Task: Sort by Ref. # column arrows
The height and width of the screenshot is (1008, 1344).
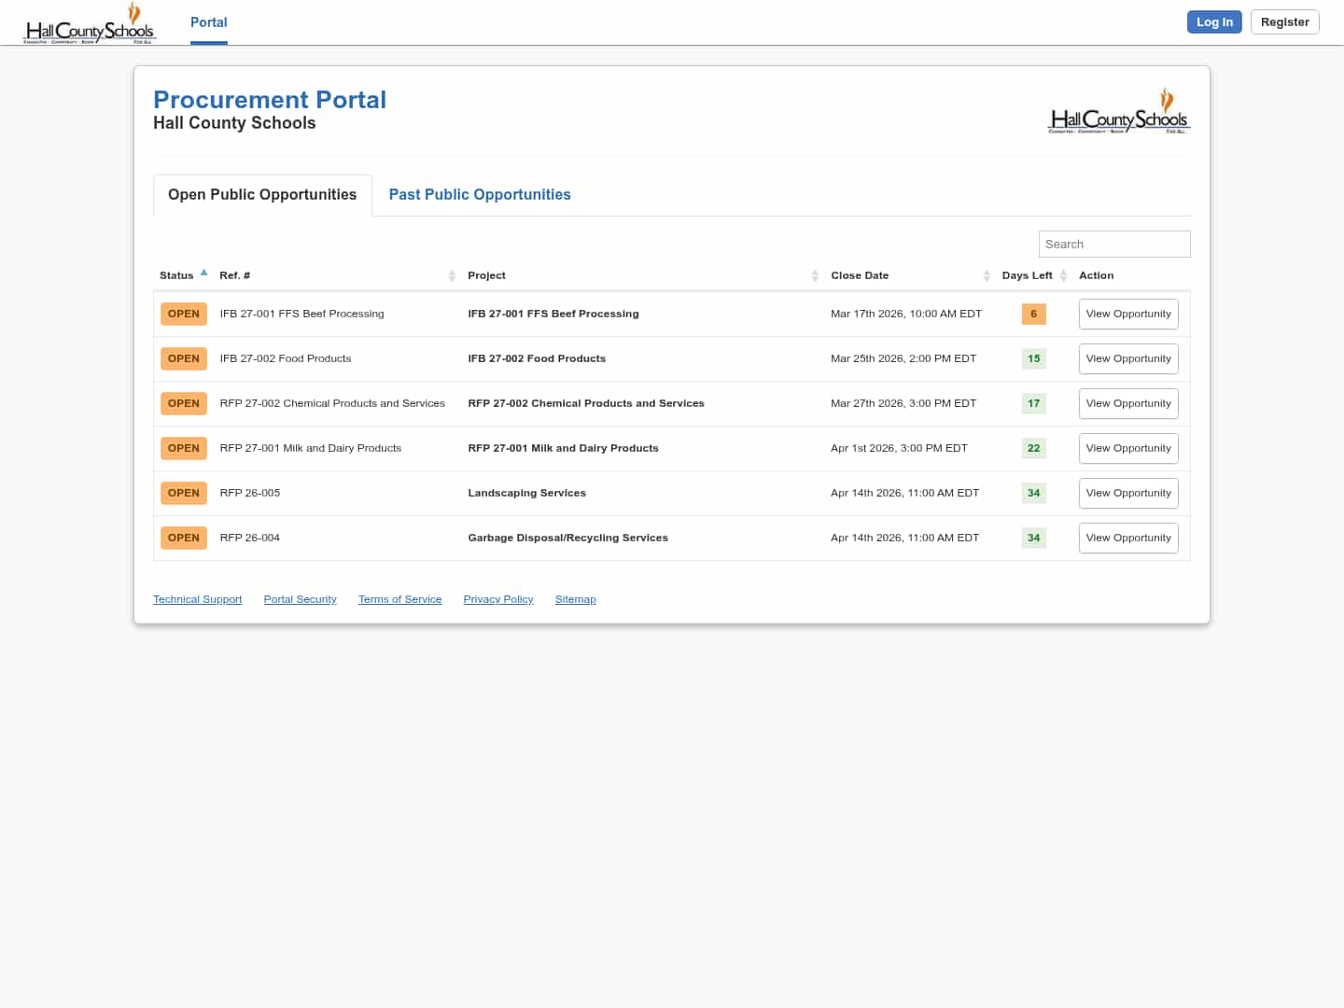Action: [452, 275]
